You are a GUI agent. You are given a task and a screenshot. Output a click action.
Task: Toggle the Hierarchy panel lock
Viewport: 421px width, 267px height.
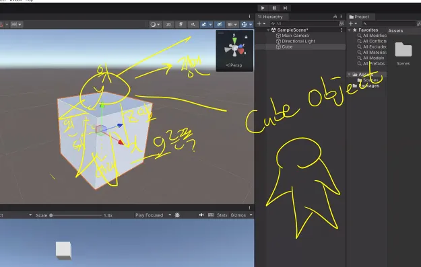(x=335, y=17)
